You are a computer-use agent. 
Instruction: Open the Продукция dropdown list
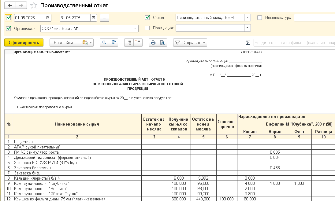pos(247,28)
